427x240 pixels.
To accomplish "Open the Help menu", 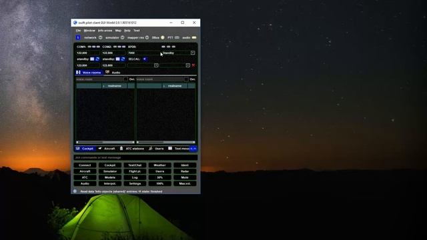I will coord(127,31).
